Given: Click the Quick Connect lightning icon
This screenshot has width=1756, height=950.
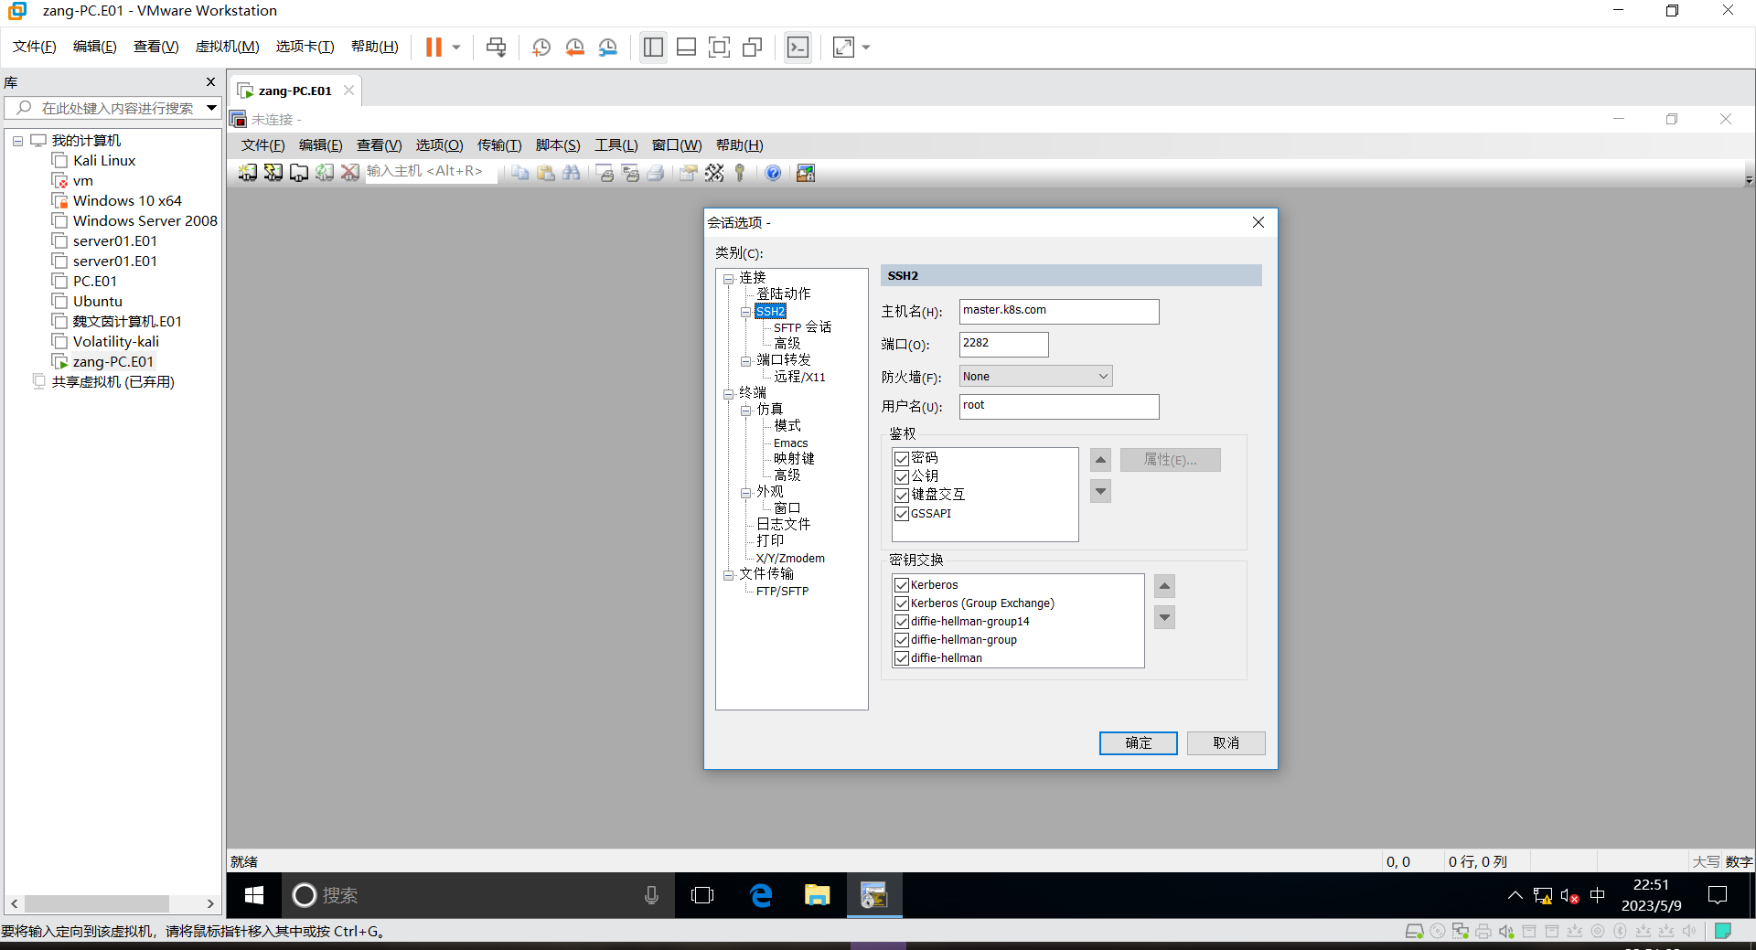Looking at the screenshot, I should [x=273, y=173].
